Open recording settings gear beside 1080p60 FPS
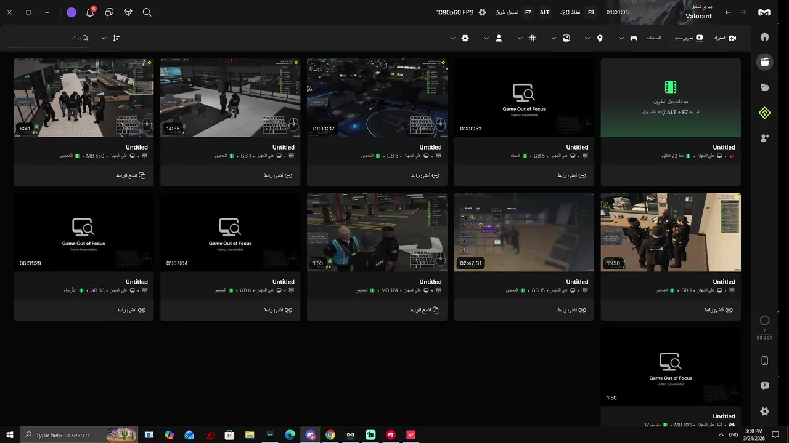The width and height of the screenshot is (789, 443). (x=482, y=12)
